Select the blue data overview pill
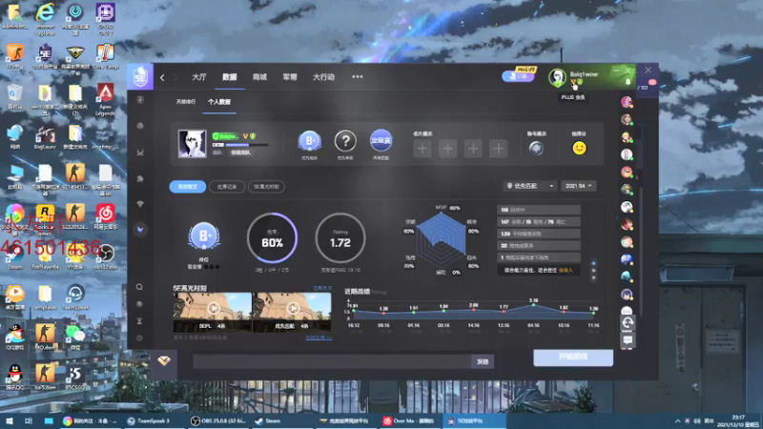763x429 pixels. click(187, 186)
